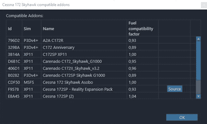Click scrollbar up arrow in addons table
The image size is (207, 124).
click(x=198, y=39)
